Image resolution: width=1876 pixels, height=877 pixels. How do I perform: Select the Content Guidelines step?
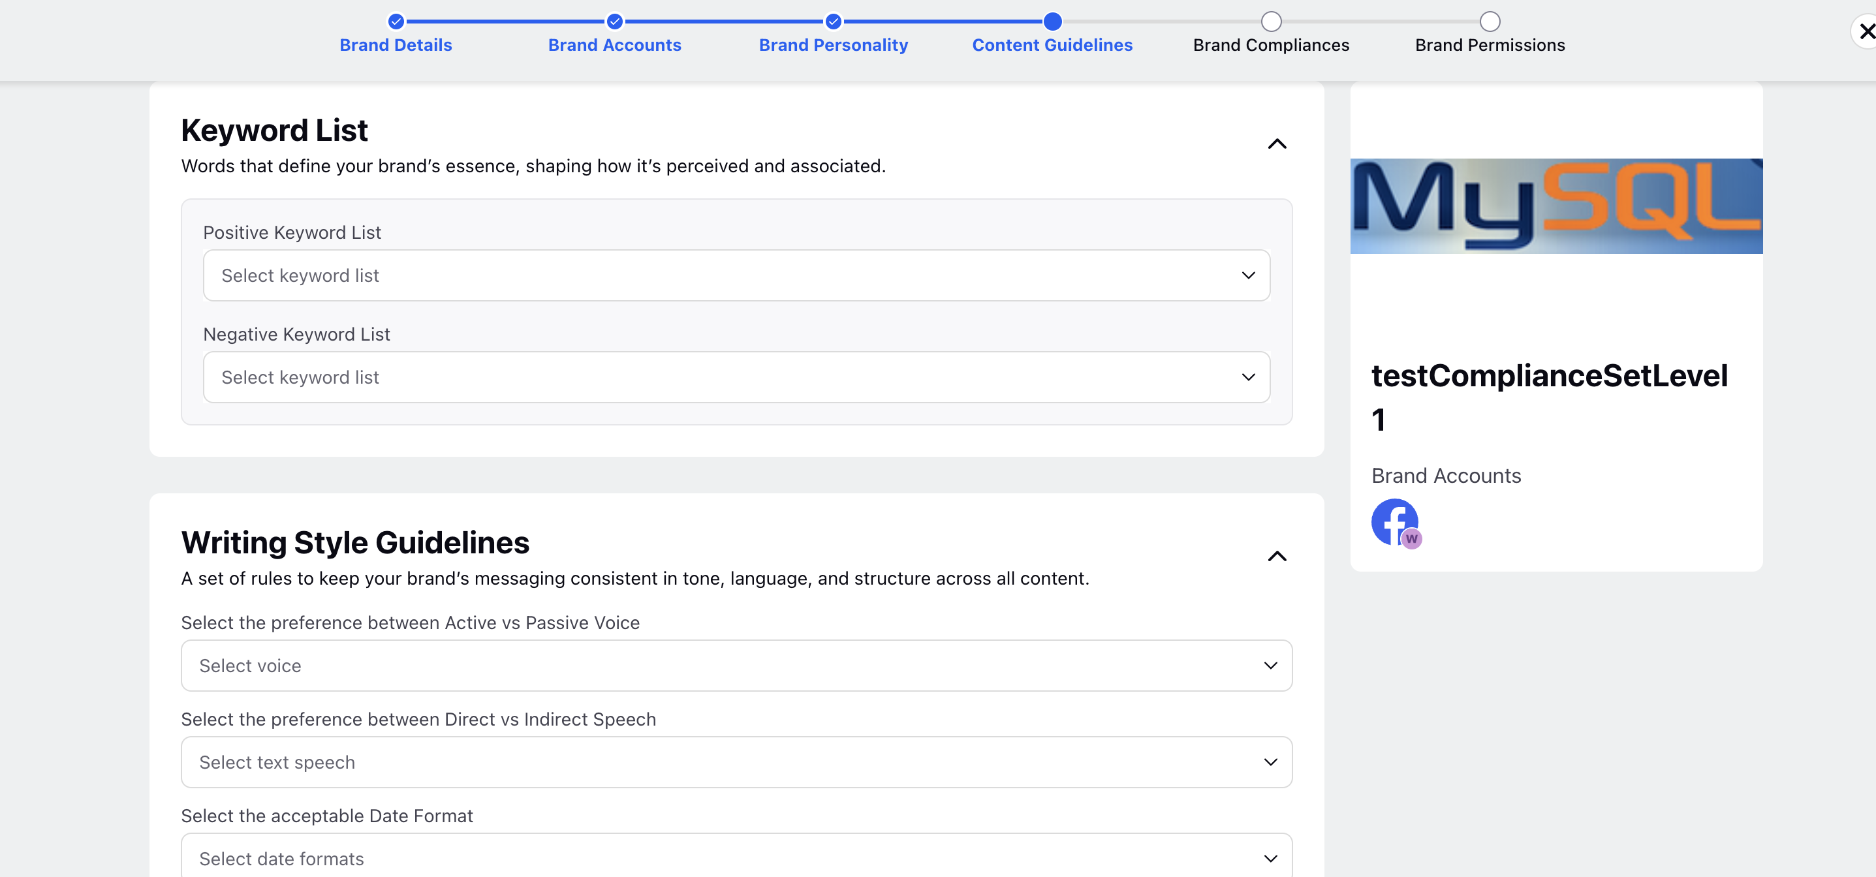[x=1052, y=45]
